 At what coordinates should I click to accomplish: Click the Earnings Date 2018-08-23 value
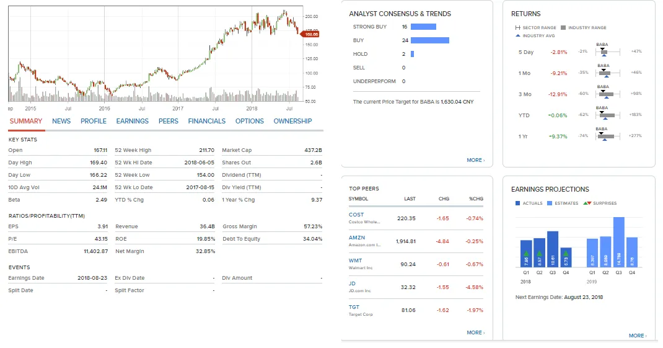tap(92, 278)
